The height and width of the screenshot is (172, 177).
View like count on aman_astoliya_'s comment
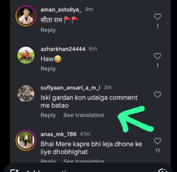coord(157,26)
